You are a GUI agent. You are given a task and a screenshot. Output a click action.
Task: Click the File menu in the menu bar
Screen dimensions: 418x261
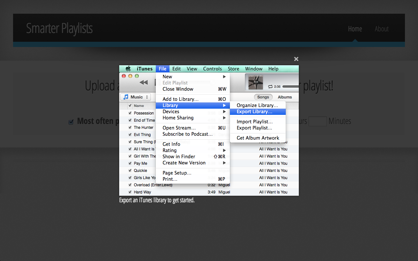tap(163, 69)
